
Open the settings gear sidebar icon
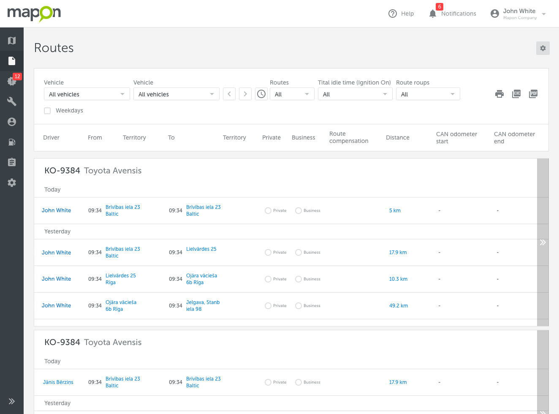tap(12, 183)
